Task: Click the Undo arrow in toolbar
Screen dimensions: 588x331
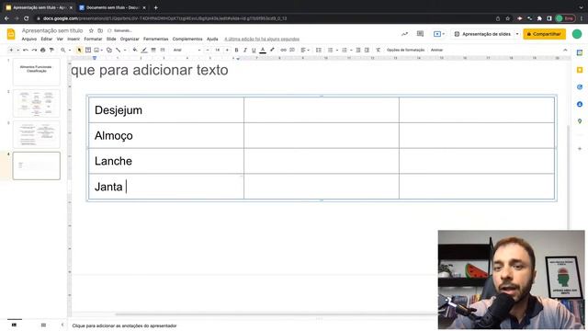Action: click(26, 50)
